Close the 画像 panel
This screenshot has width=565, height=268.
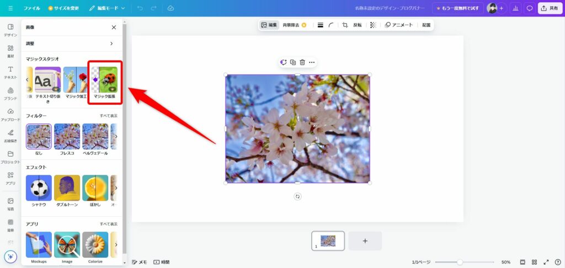point(114,28)
